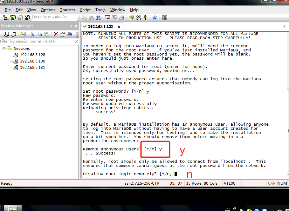Click Filter by session name field
289x211 pixels.
pos(37,41)
